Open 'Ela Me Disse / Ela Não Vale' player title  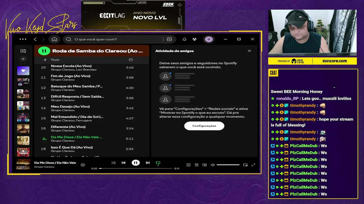pyautogui.click(x=55, y=163)
